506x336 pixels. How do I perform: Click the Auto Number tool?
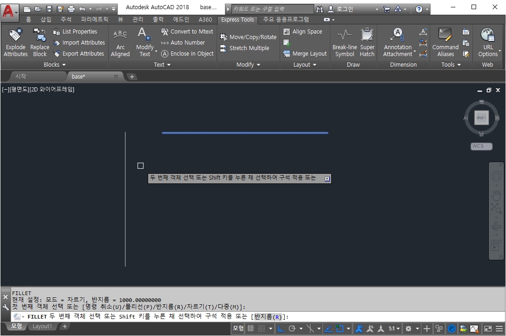tap(183, 43)
